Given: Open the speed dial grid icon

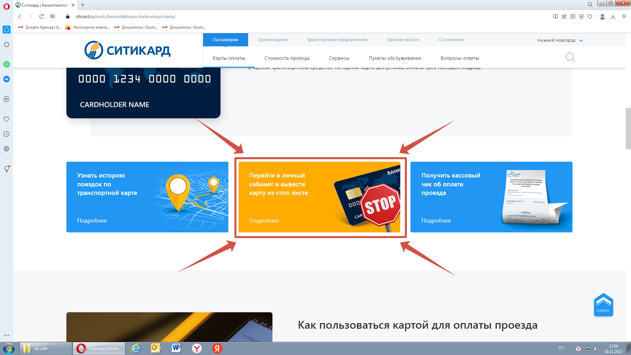Looking at the screenshot, I should click(52, 16).
